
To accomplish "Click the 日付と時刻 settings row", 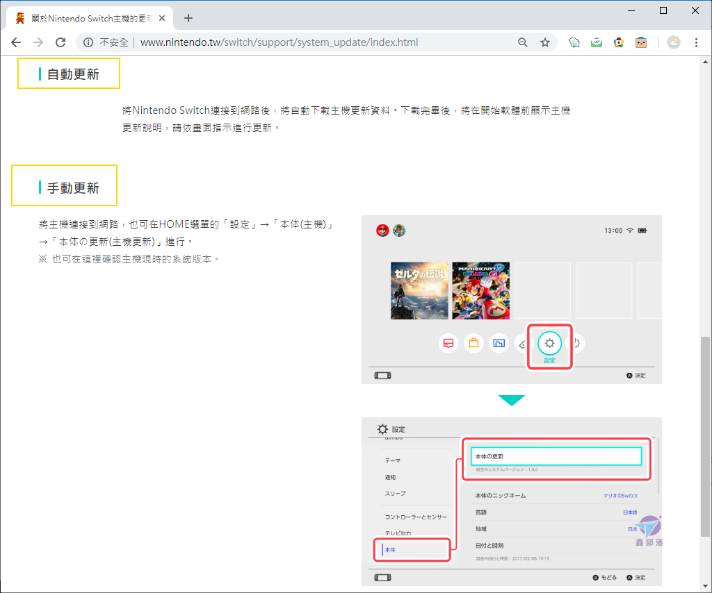I will [556, 545].
